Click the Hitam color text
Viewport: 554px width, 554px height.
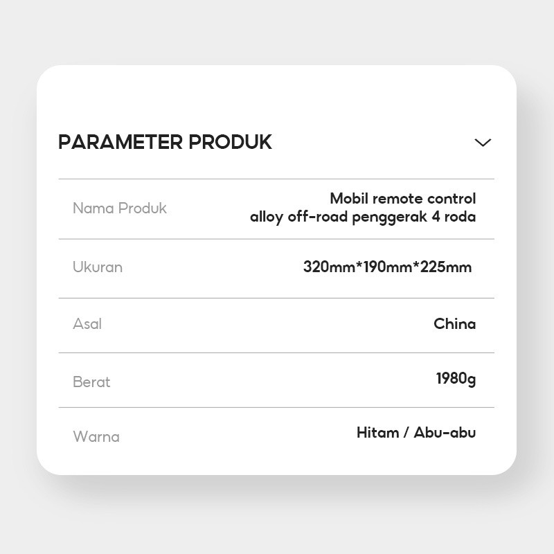pyautogui.click(x=377, y=433)
